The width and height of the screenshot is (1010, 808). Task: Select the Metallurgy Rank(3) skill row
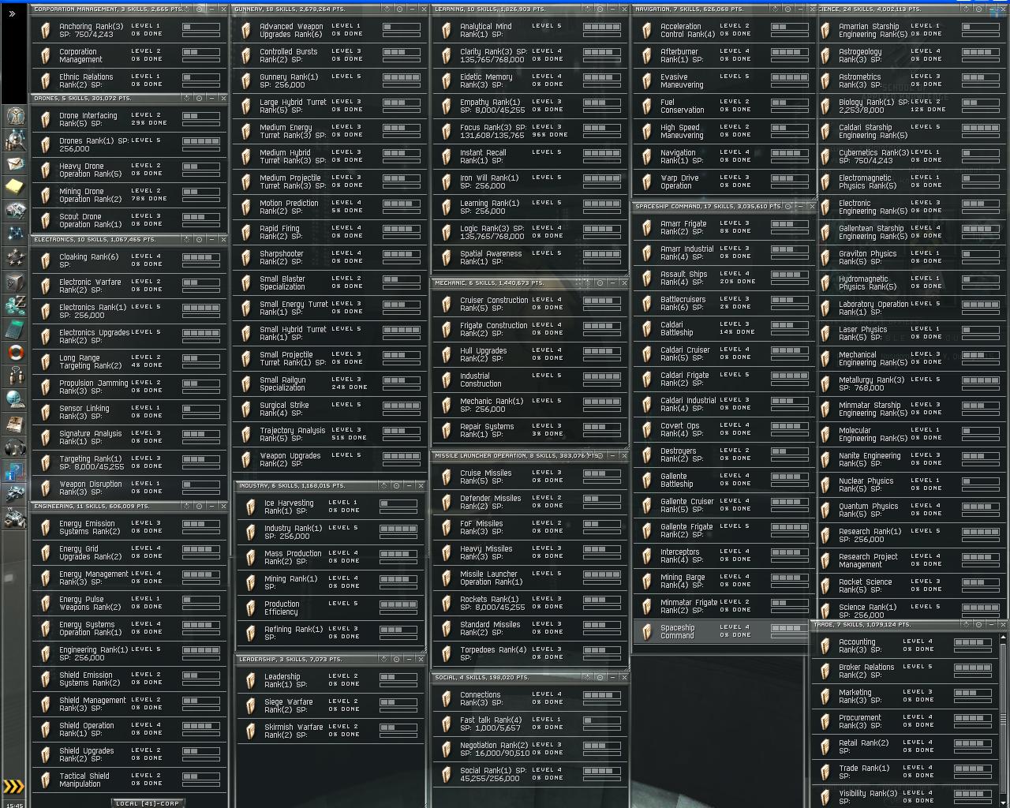point(911,384)
